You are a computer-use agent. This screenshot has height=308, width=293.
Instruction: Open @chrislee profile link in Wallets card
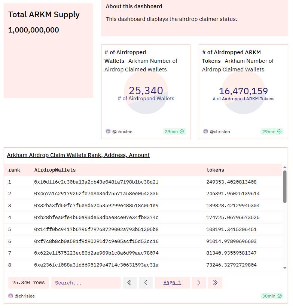click(122, 132)
